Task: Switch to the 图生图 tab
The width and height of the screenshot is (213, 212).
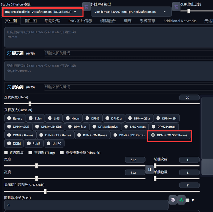Action: click(x=31, y=21)
